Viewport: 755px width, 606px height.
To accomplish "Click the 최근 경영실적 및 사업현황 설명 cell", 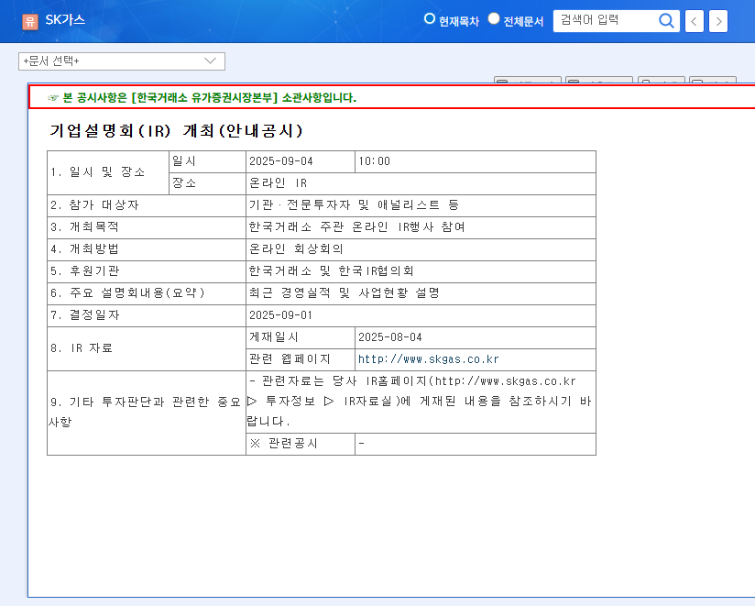I will click(x=421, y=293).
